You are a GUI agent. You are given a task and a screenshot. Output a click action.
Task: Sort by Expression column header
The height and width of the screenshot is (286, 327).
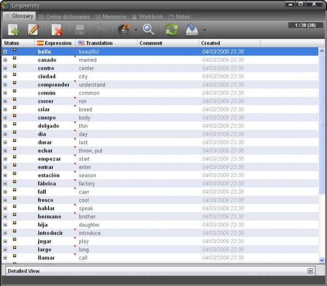coord(55,43)
